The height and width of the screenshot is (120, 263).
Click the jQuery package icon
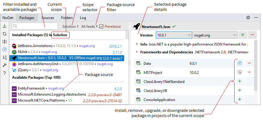pos(14,70)
